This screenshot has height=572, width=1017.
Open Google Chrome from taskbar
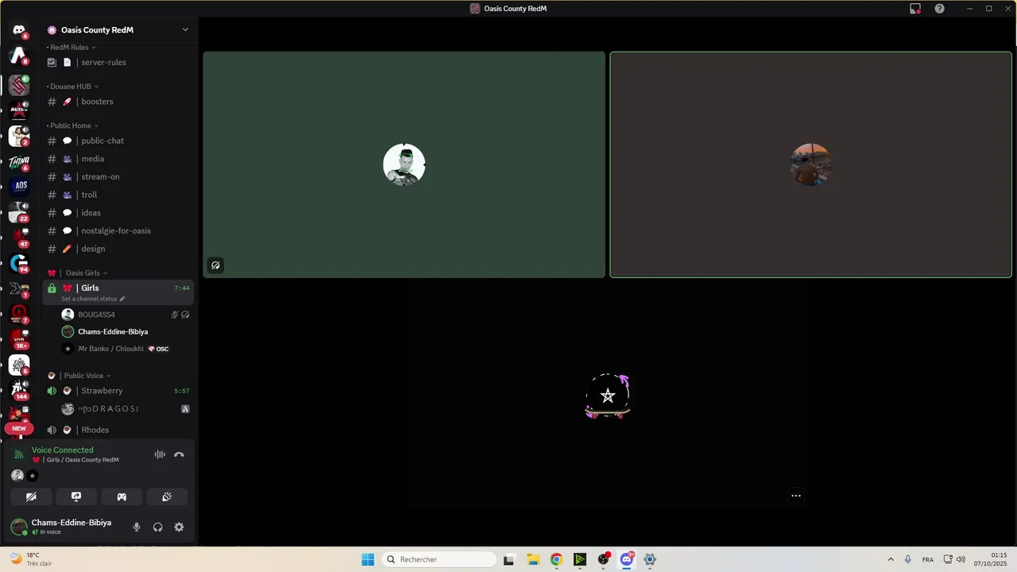(x=556, y=559)
